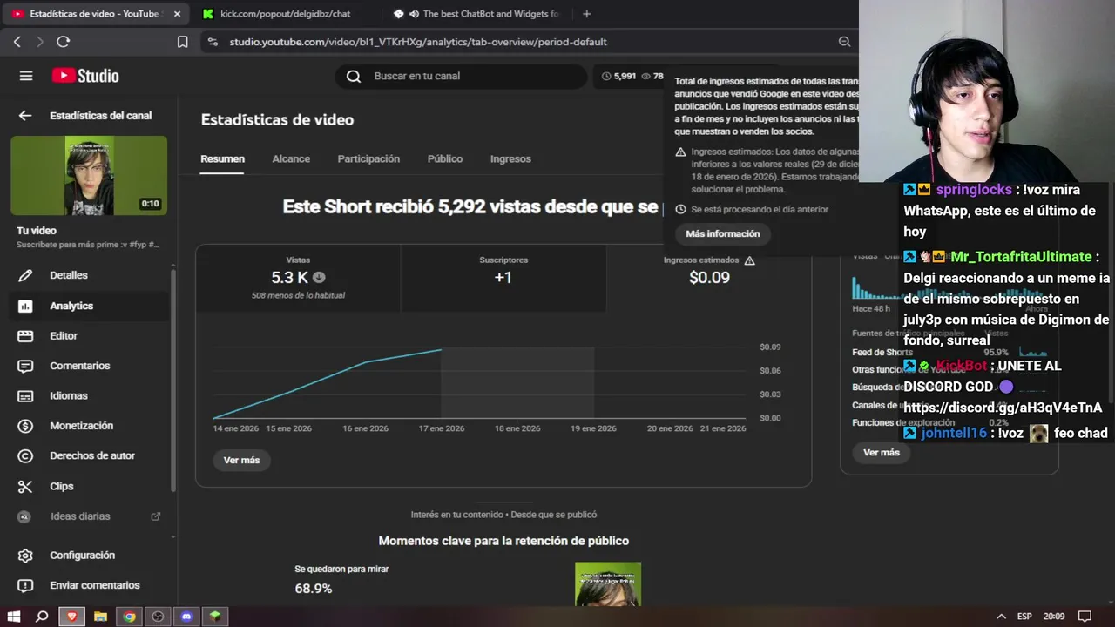Open Brave browser from taskbar

pyautogui.click(x=71, y=617)
